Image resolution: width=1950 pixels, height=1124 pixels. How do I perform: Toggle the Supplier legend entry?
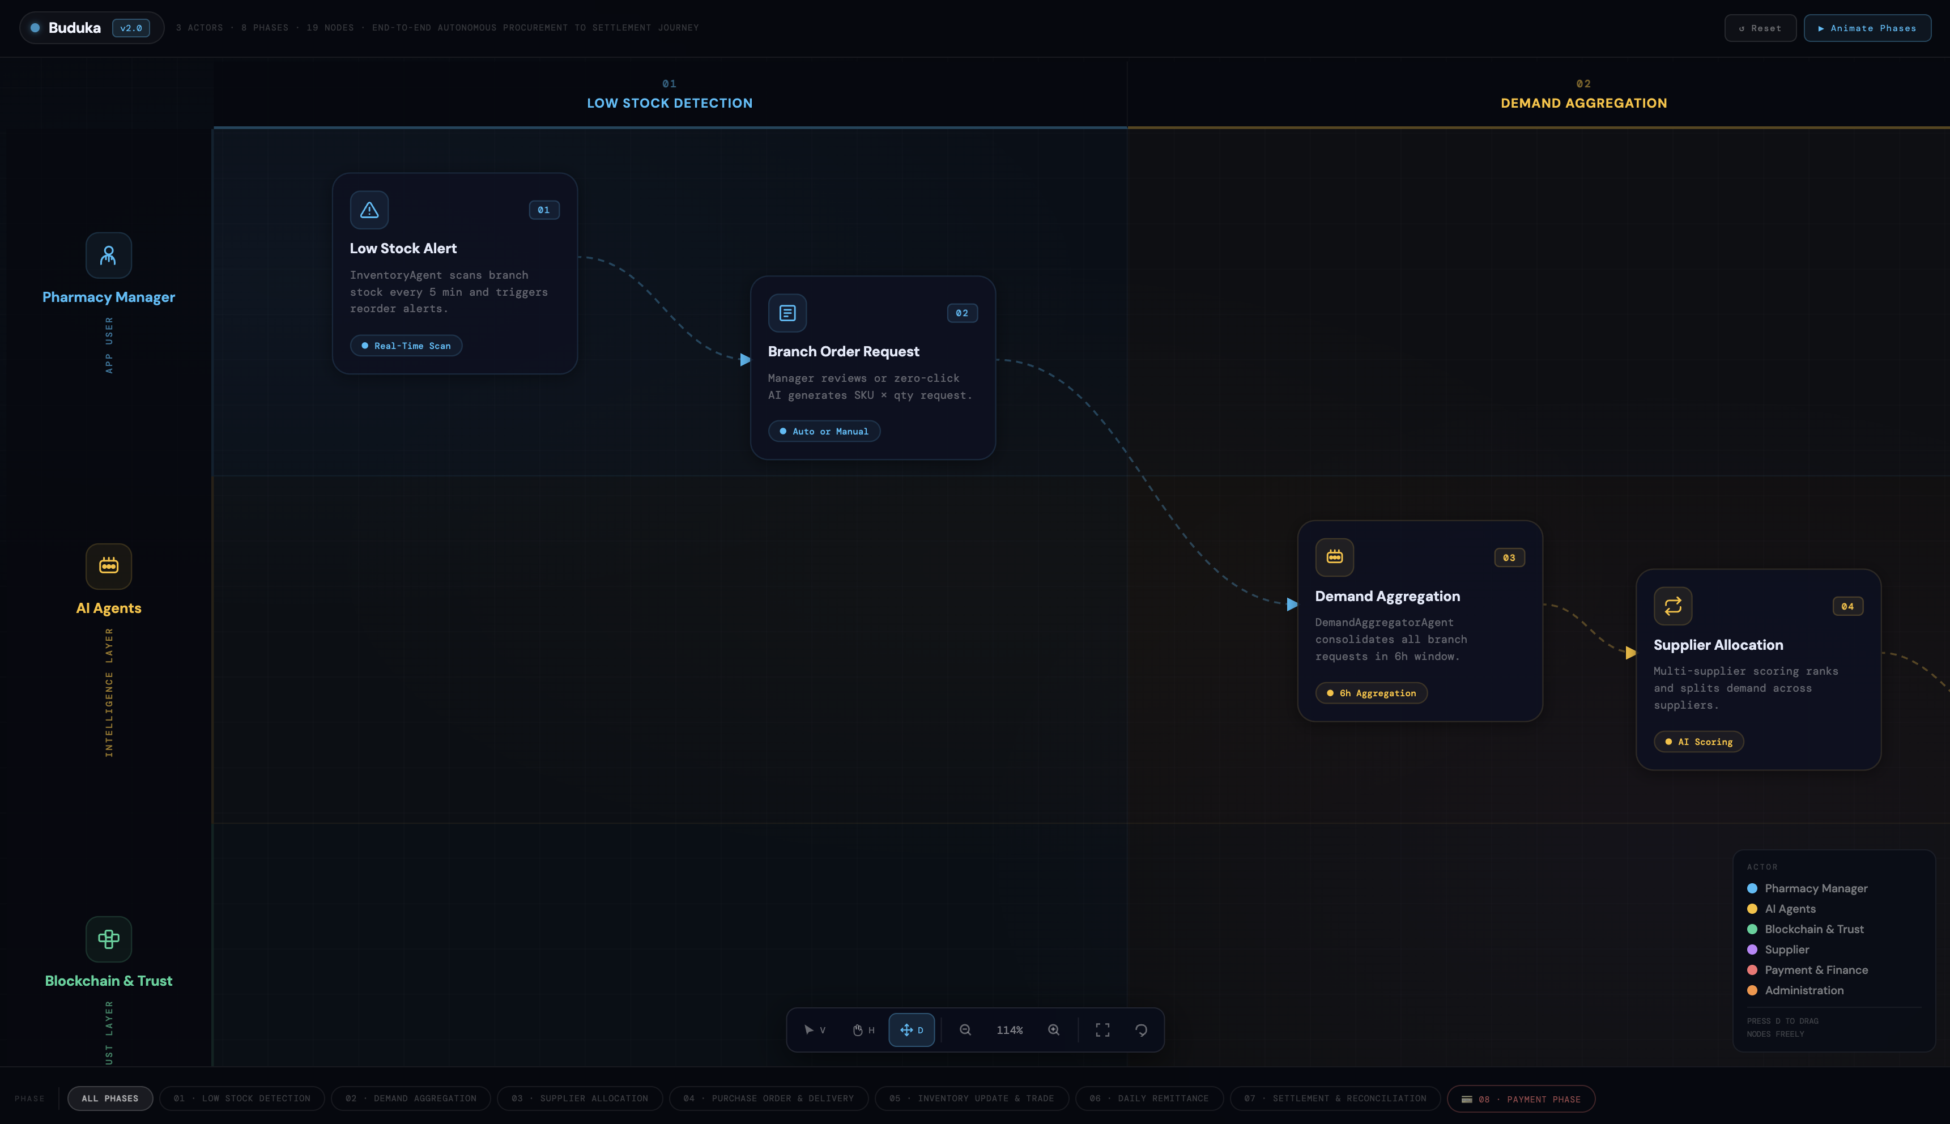click(1752, 950)
